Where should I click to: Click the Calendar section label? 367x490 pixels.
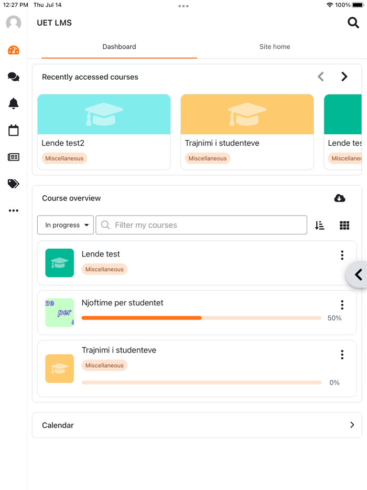[58, 425]
